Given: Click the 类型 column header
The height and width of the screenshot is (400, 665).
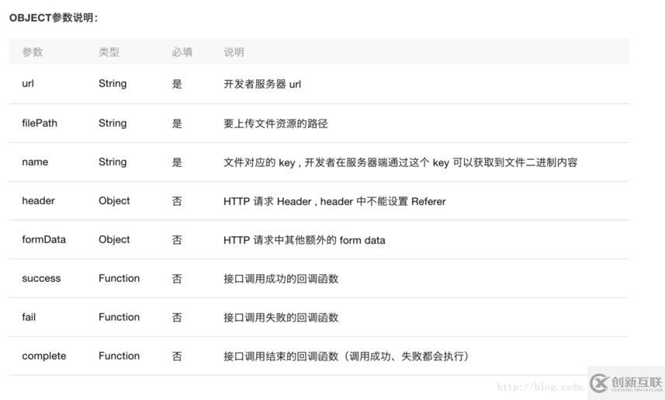Looking at the screenshot, I should 109,52.
